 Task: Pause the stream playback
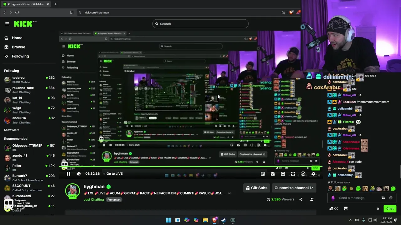point(68,174)
